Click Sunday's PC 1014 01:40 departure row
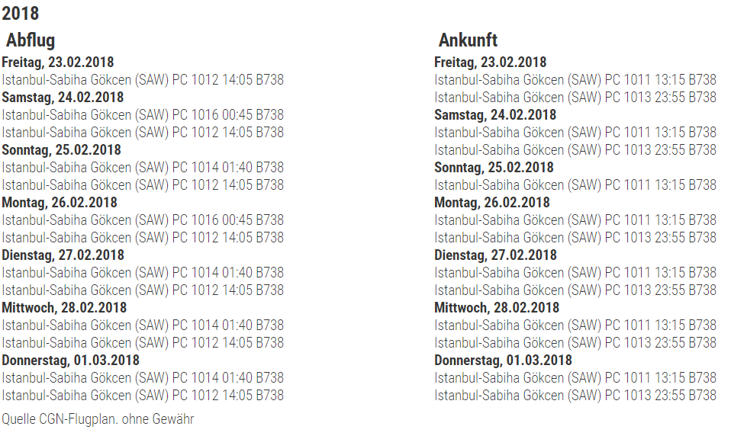The height and width of the screenshot is (436, 731). point(143,167)
